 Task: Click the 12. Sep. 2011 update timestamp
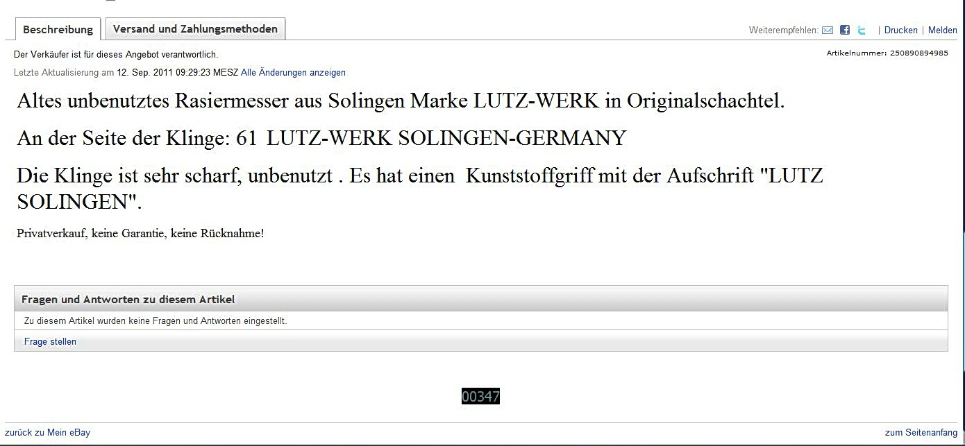point(177,73)
